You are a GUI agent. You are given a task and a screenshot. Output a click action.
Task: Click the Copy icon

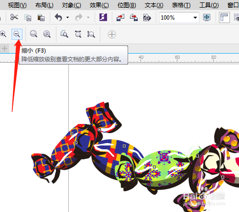point(28,18)
